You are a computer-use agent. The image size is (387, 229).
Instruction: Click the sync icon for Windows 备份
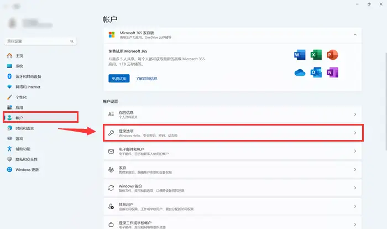(111, 188)
